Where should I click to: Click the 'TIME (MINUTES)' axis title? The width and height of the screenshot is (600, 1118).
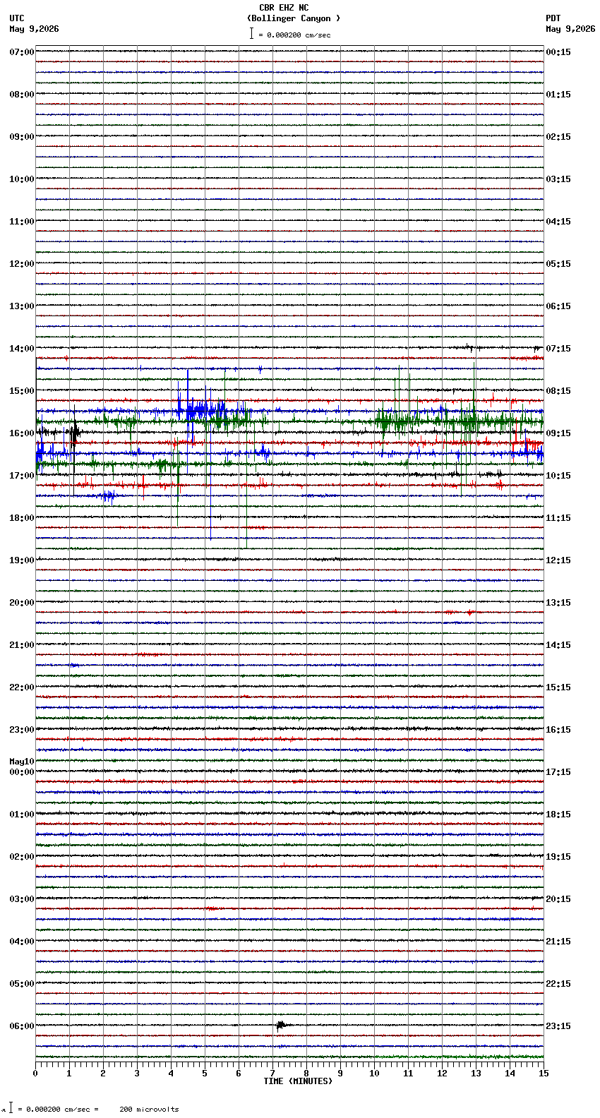coord(298,1081)
